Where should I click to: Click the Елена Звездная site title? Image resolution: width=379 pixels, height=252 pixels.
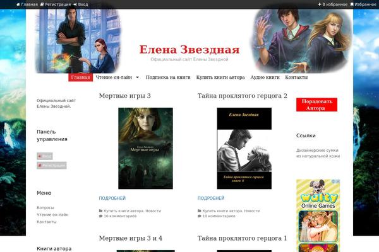click(189, 50)
